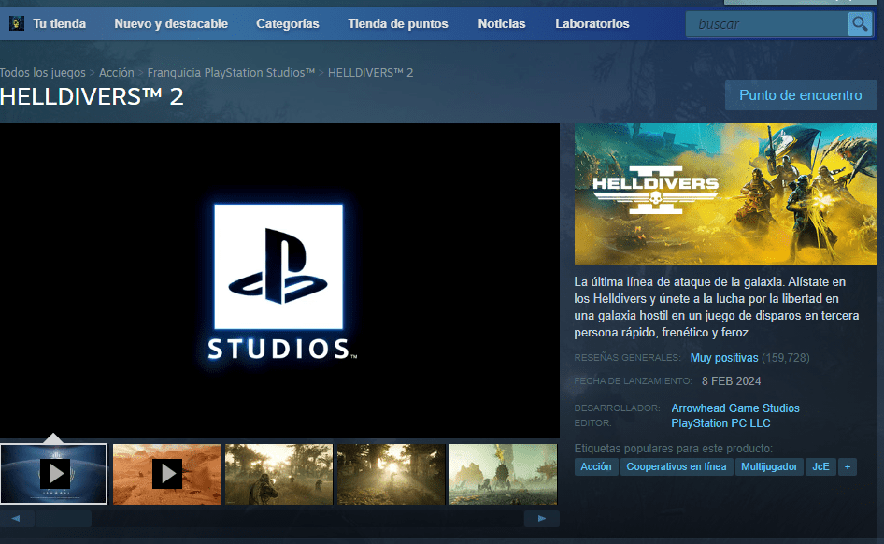Open the Tu tienda menu

click(x=59, y=23)
